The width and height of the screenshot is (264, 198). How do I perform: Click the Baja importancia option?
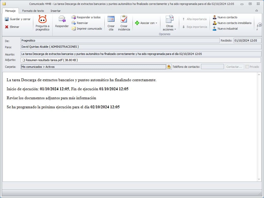[195, 27]
